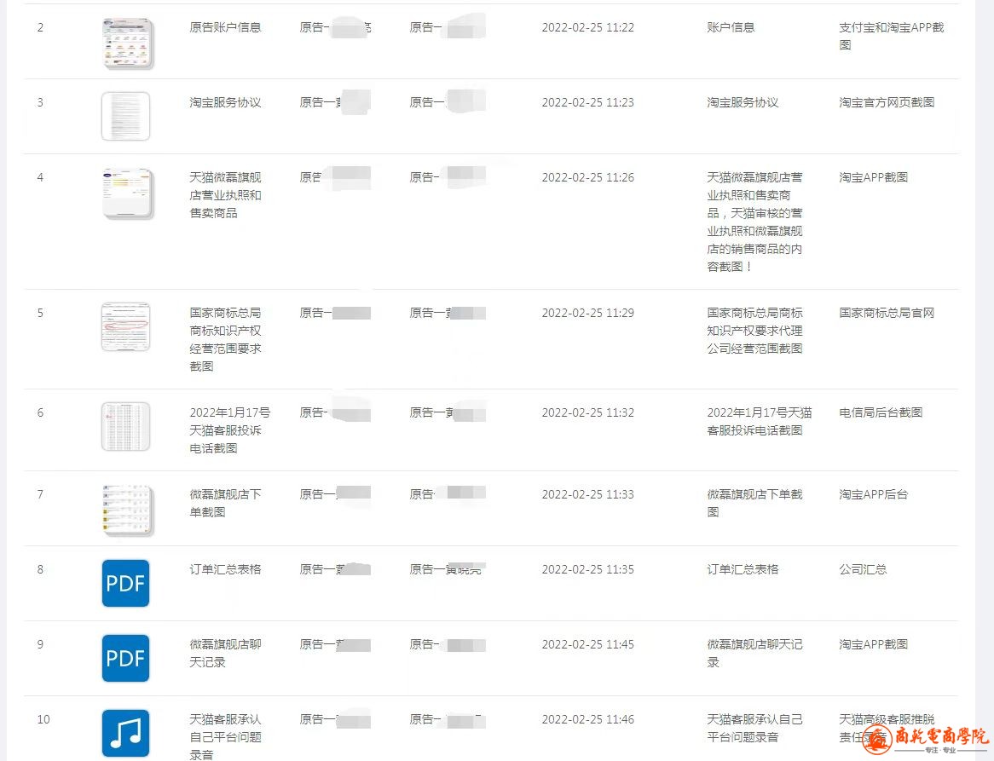Select evidence name 微磊旗舰店下单截图
Image resolution: width=994 pixels, height=761 pixels.
point(225,503)
